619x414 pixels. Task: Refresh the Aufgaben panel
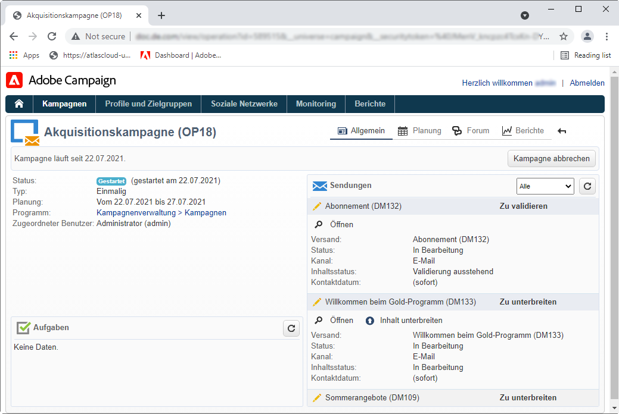coord(291,328)
